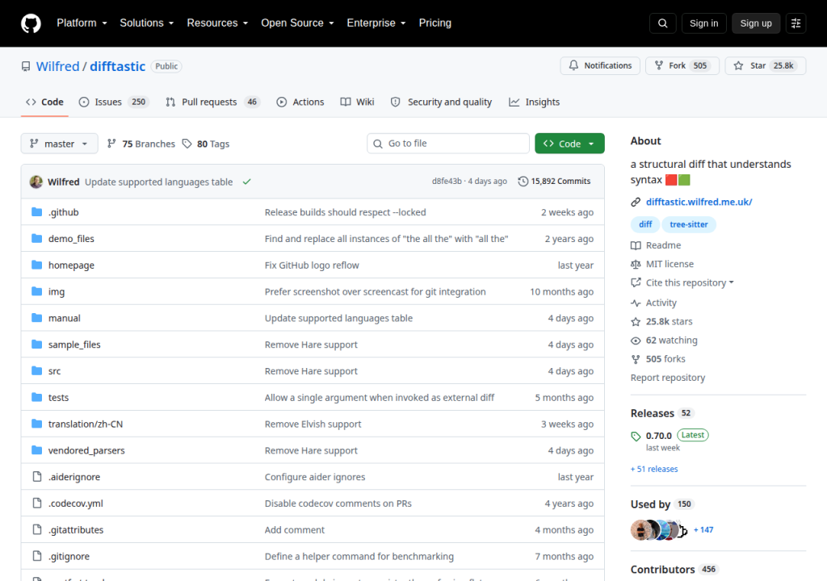Image resolution: width=827 pixels, height=581 pixels.
Task: Click the link chain icon next to website
Action: (x=636, y=202)
